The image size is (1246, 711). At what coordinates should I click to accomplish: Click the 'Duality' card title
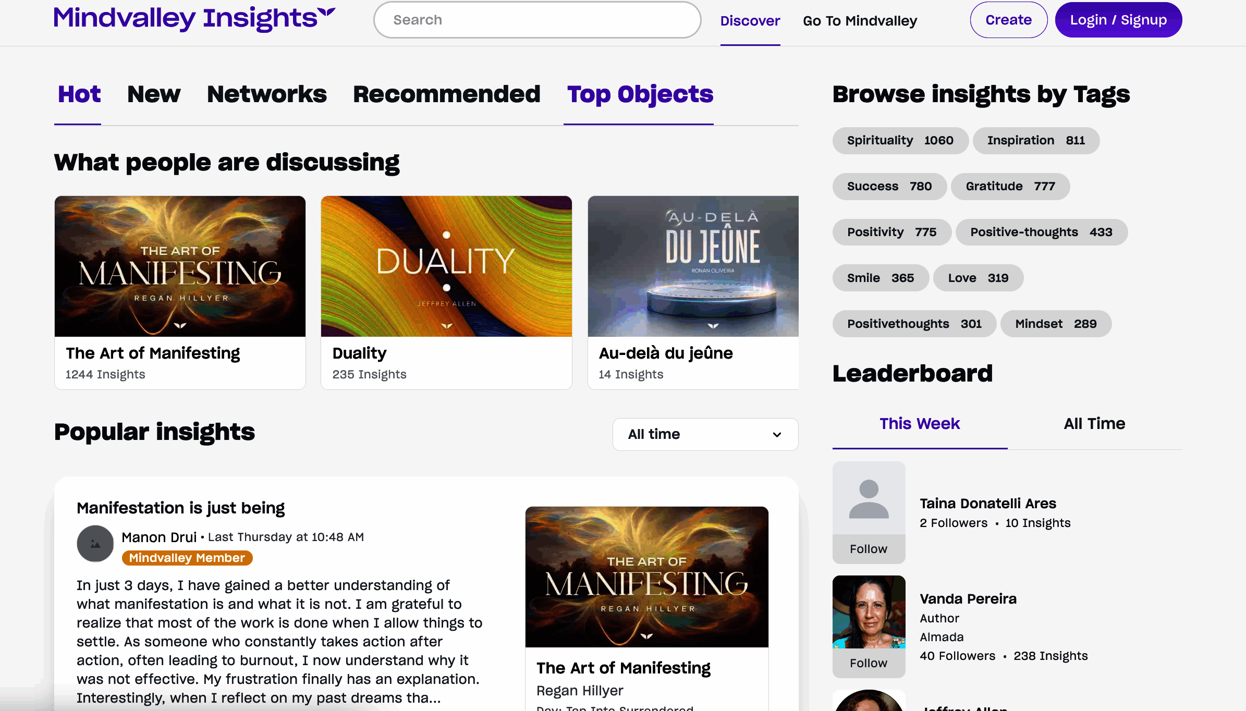359,353
